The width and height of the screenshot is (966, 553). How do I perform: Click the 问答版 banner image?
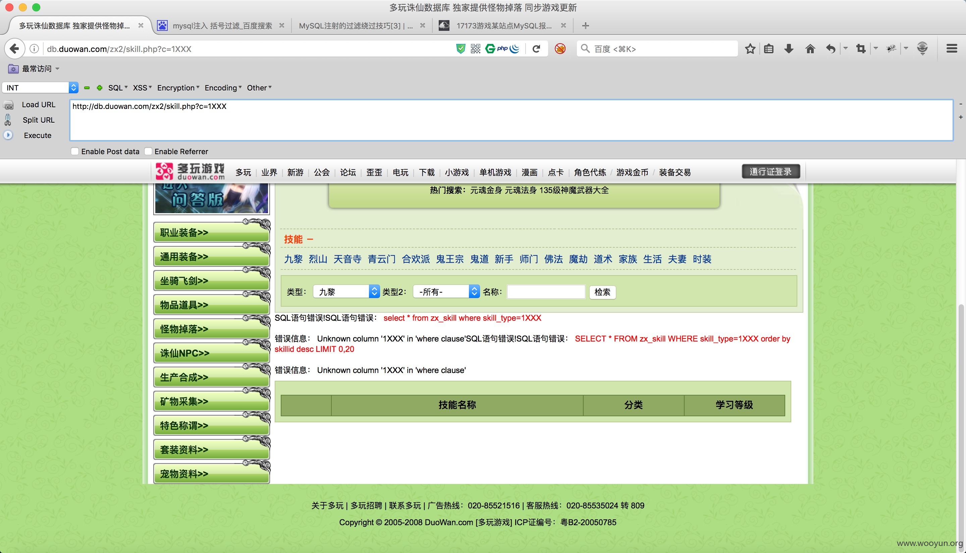(x=211, y=198)
